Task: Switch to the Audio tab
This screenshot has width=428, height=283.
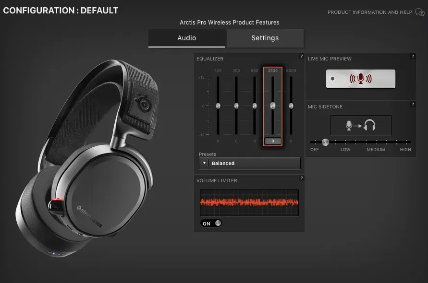Action: point(187,38)
